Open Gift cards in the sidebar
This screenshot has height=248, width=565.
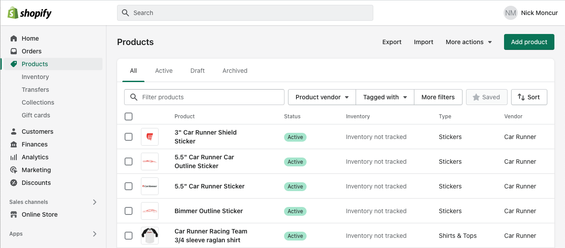pyautogui.click(x=36, y=115)
